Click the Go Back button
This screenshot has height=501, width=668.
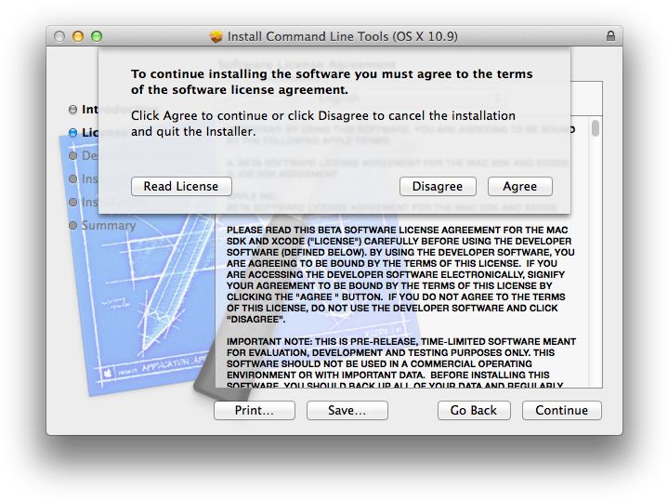474,410
